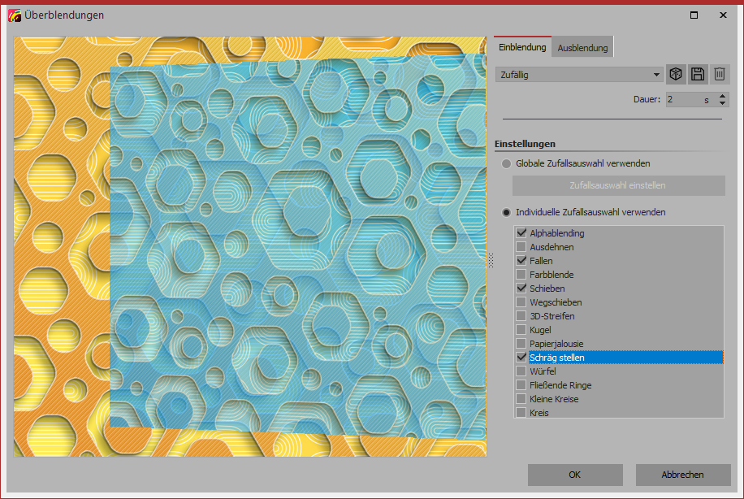Uncheck the Alphablending checkbox
The height and width of the screenshot is (499, 744).
(x=521, y=233)
